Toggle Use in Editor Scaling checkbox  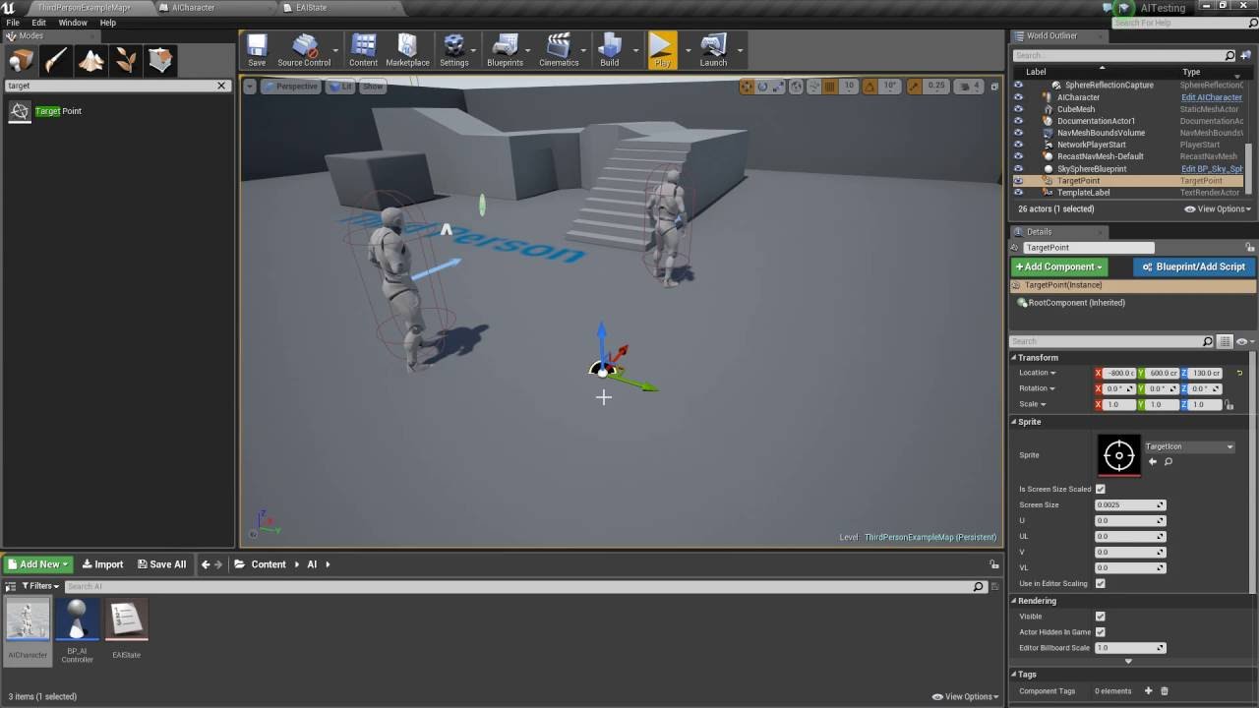coord(1100,583)
